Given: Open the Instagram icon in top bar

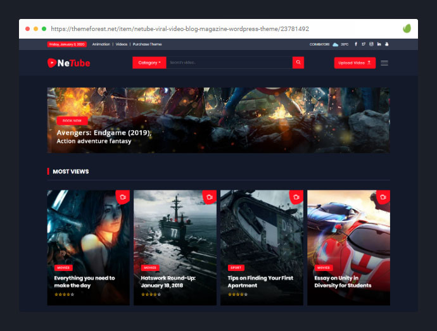Looking at the screenshot, I should (x=371, y=44).
